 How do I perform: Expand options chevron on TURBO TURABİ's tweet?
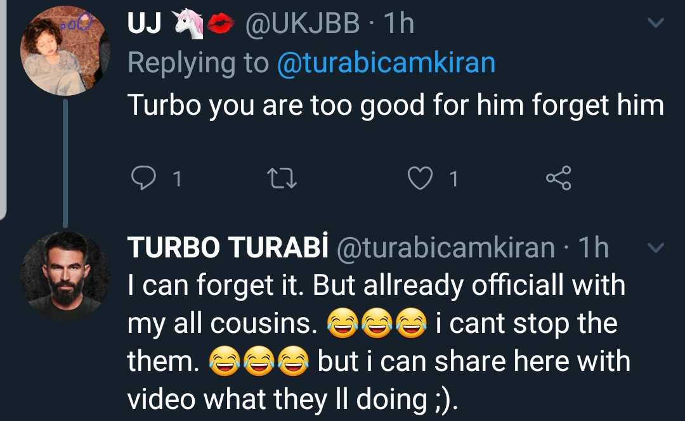tap(655, 248)
